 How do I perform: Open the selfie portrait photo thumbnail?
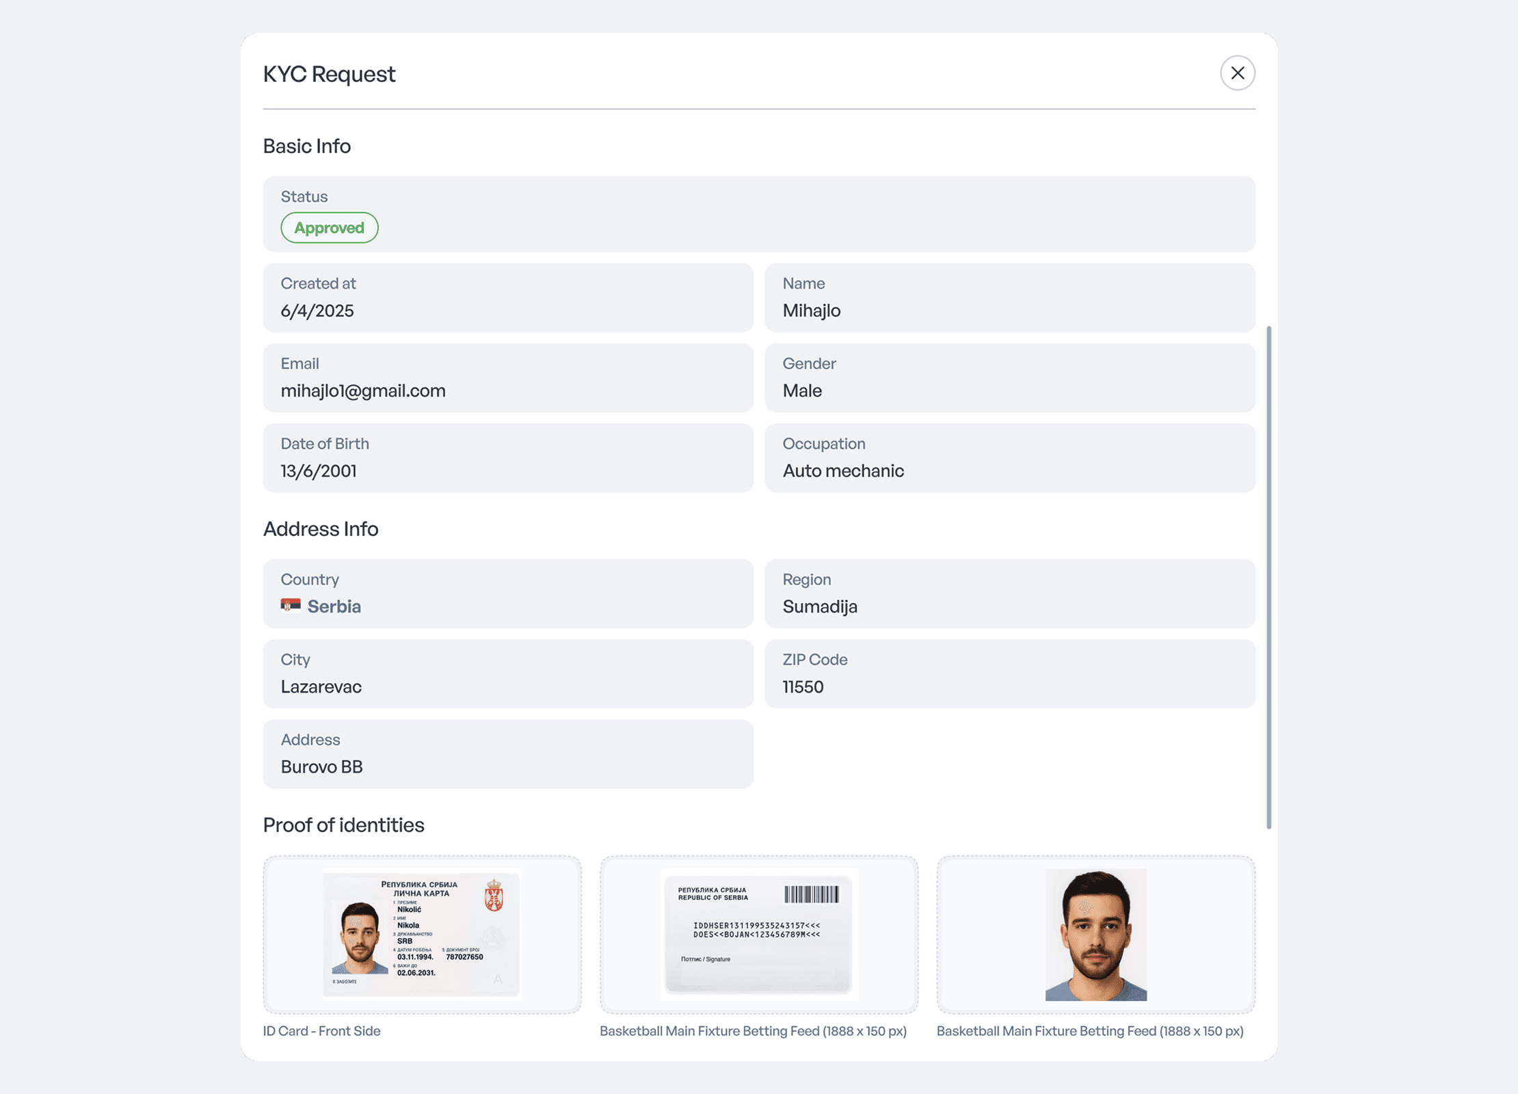coord(1095,934)
